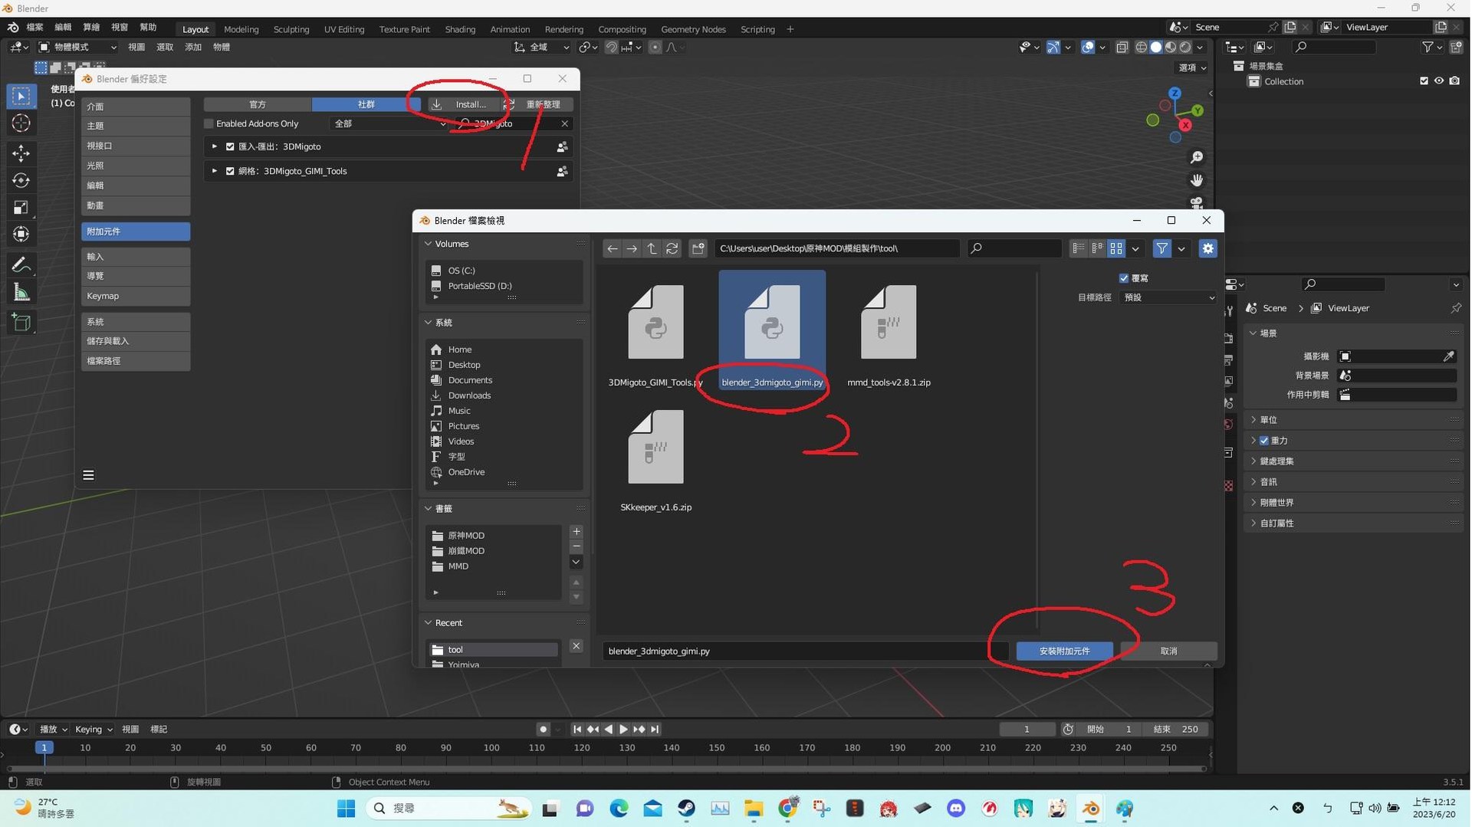The height and width of the screenshot is (827, 1472).
Task: Click the 安裝附加元件 install button
Action: [1065, 651]
